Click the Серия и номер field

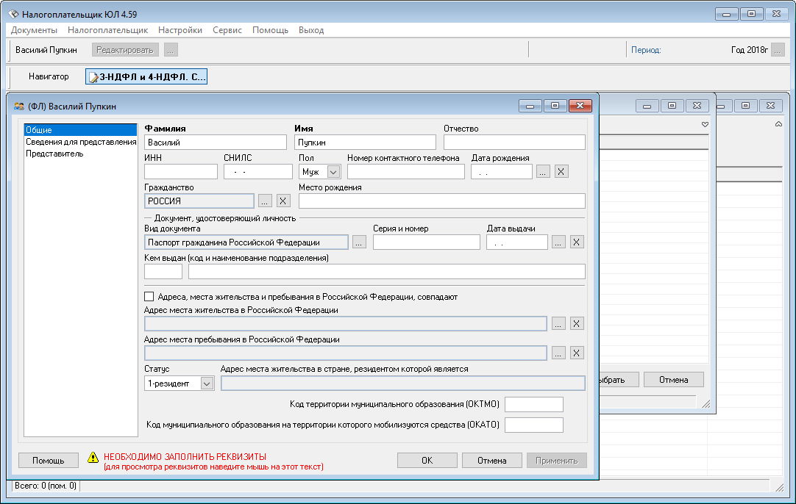point(427,242)
